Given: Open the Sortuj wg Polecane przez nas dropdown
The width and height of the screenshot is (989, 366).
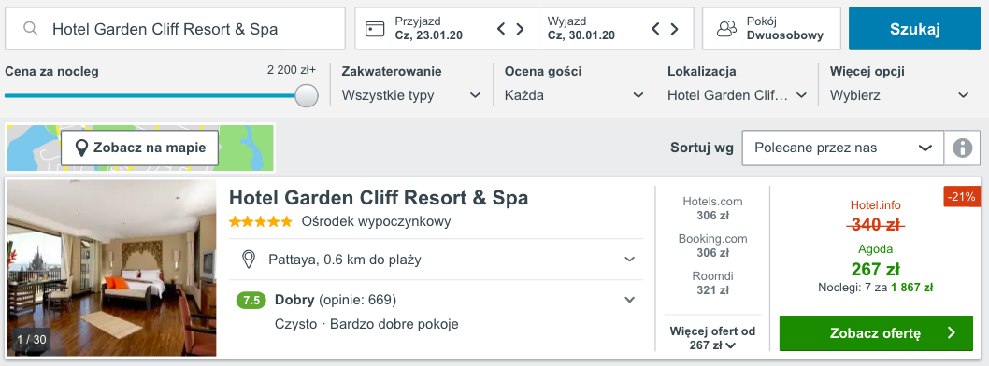Looking at the screenshot, I should click(842, 148).
